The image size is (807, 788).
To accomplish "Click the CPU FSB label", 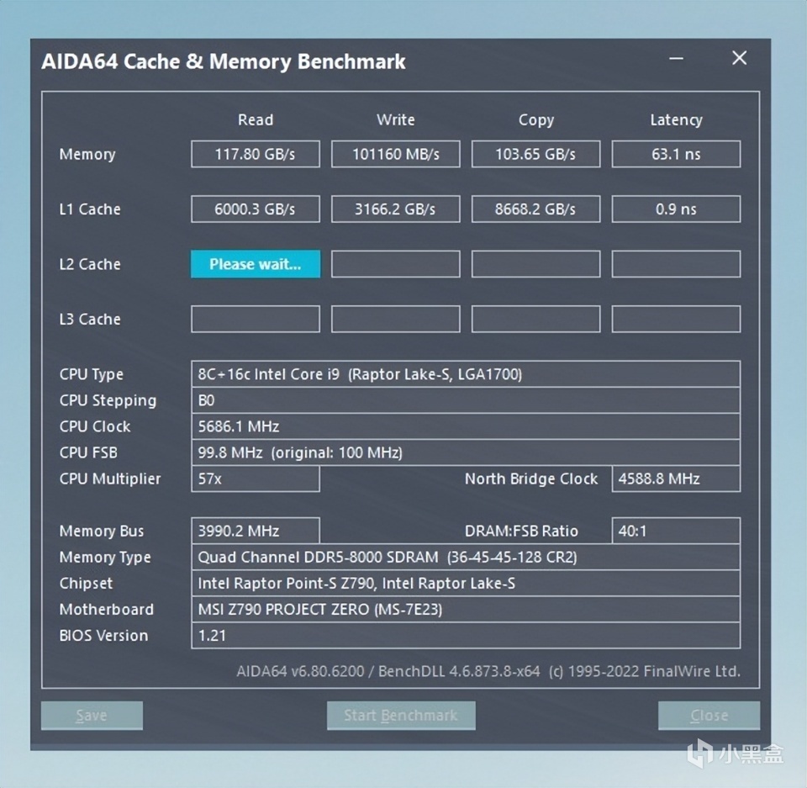I will pos(88,452).
